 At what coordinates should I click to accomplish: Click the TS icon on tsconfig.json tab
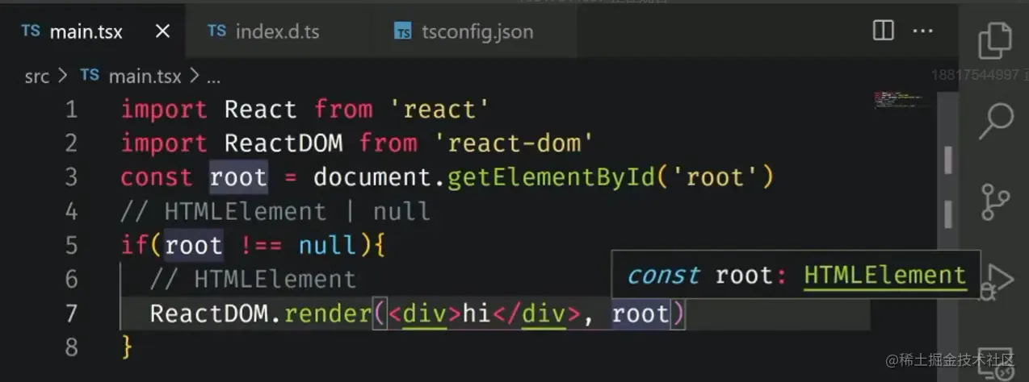[402, 31]
